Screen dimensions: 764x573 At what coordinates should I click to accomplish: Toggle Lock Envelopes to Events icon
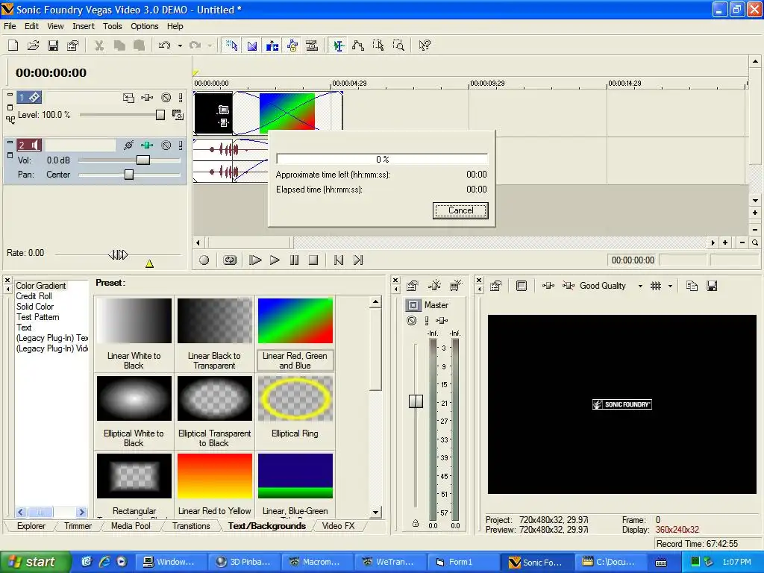pos(292,46)
